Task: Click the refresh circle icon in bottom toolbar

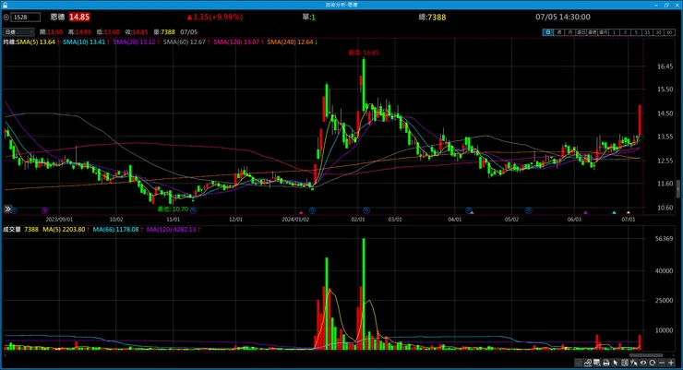Action: (x=652, y=363)
